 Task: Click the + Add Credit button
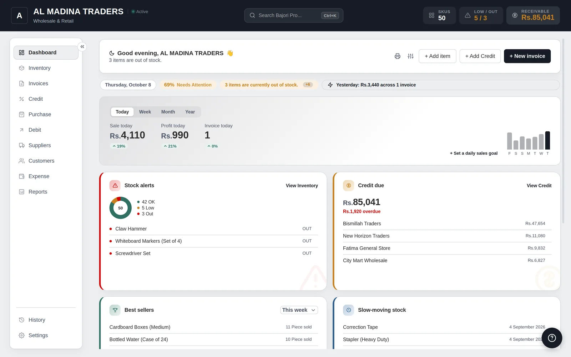click(480, 56)
